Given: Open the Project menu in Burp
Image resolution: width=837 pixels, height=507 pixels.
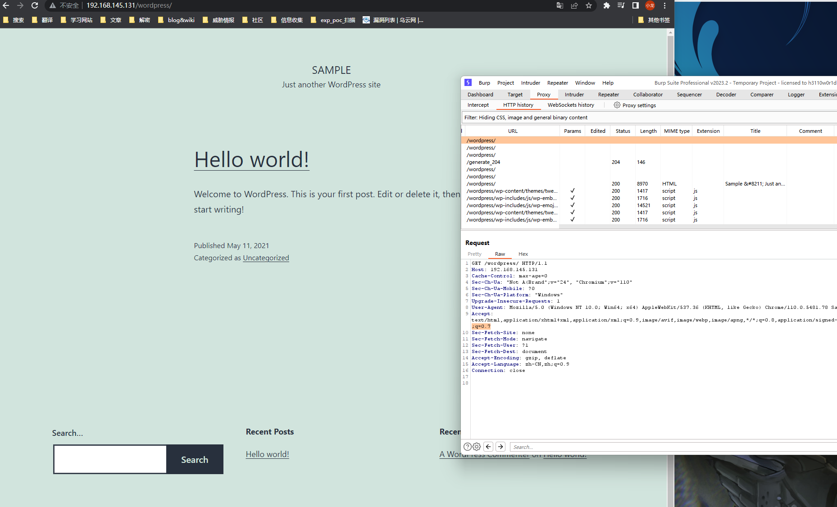Looking at the screenshot, I should (505, 83).
